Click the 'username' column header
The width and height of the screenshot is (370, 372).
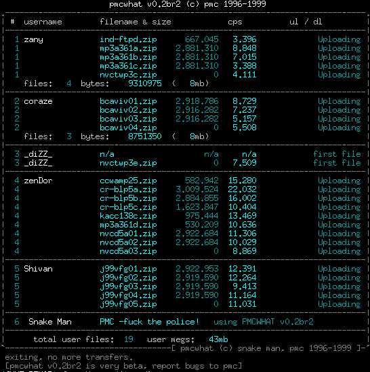tap(43, 22)
